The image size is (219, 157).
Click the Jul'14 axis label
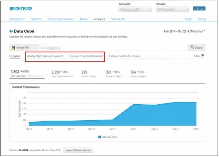click(x=134, y=129)
